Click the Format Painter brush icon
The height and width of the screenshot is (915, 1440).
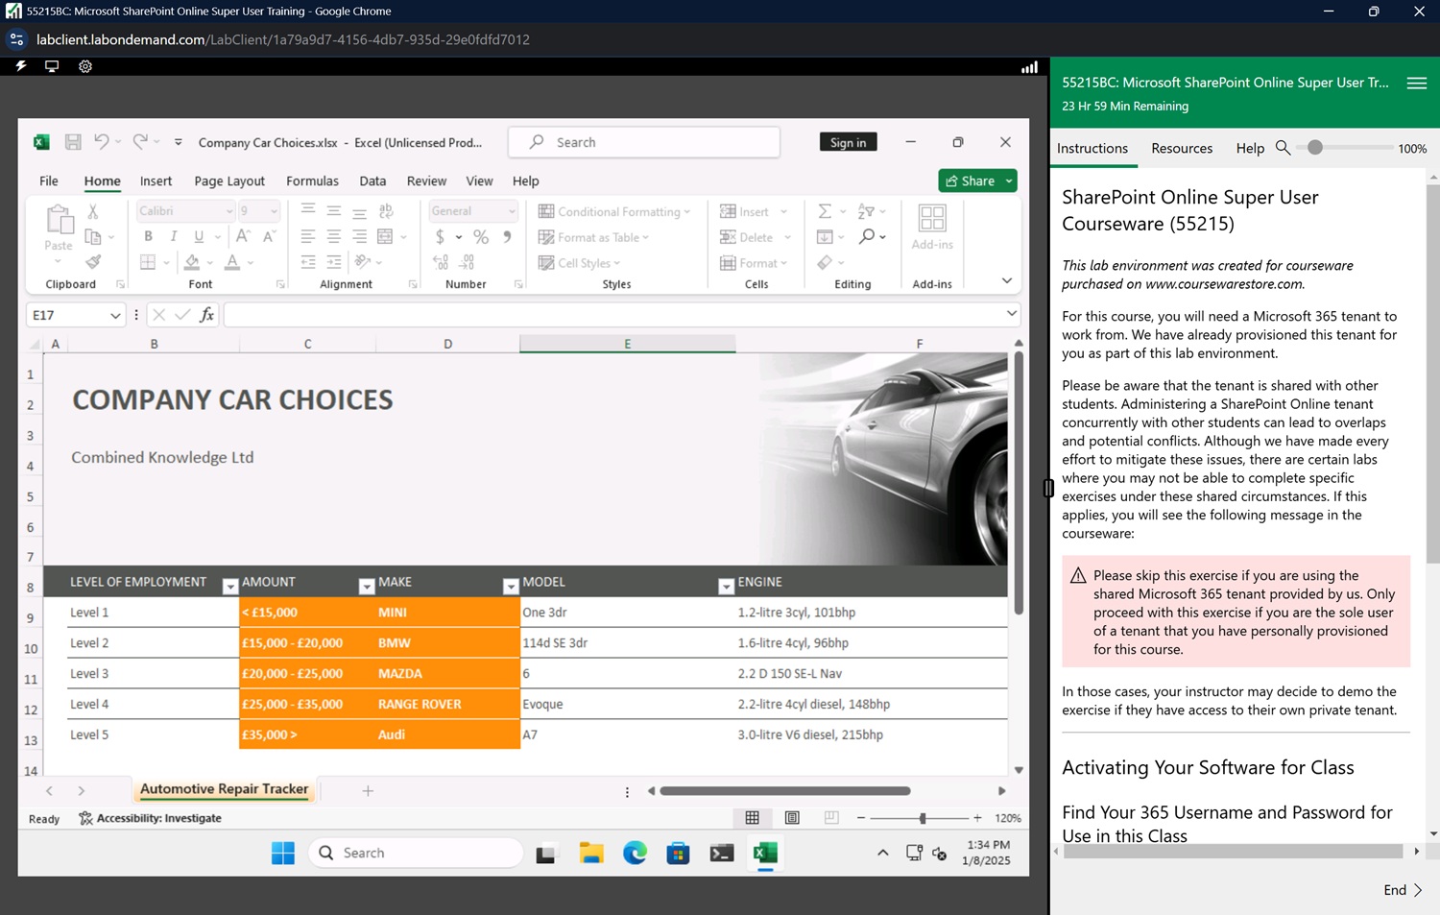(x=93, y=262)
